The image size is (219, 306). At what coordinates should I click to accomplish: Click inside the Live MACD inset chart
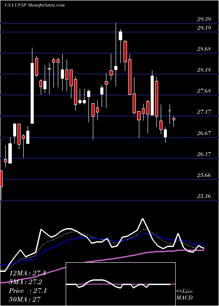point(120,284)
